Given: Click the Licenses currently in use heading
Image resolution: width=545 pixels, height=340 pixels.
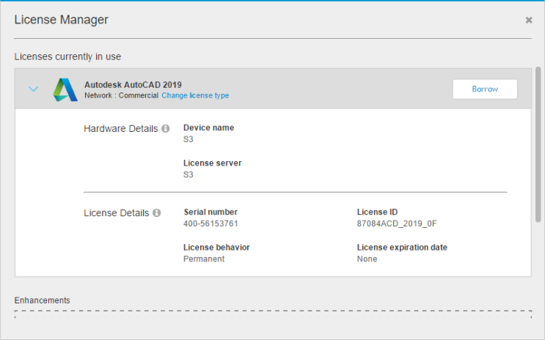Looking at the screenshot, I should 67,56.
